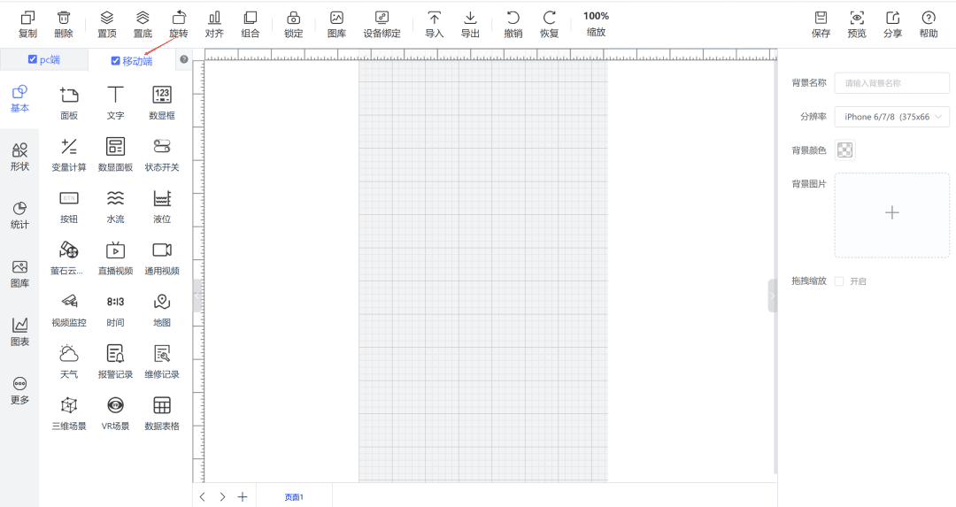Click the 删除 (delete) trash icon
This screenshot has height=507, width=956.
tap(64, 25)
